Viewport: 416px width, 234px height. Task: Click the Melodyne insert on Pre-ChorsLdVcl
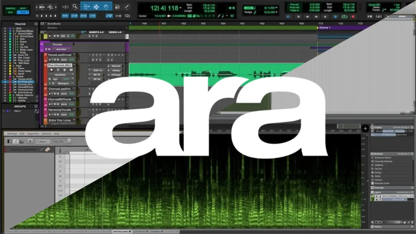pyautogui.click(x=63, y=84)
